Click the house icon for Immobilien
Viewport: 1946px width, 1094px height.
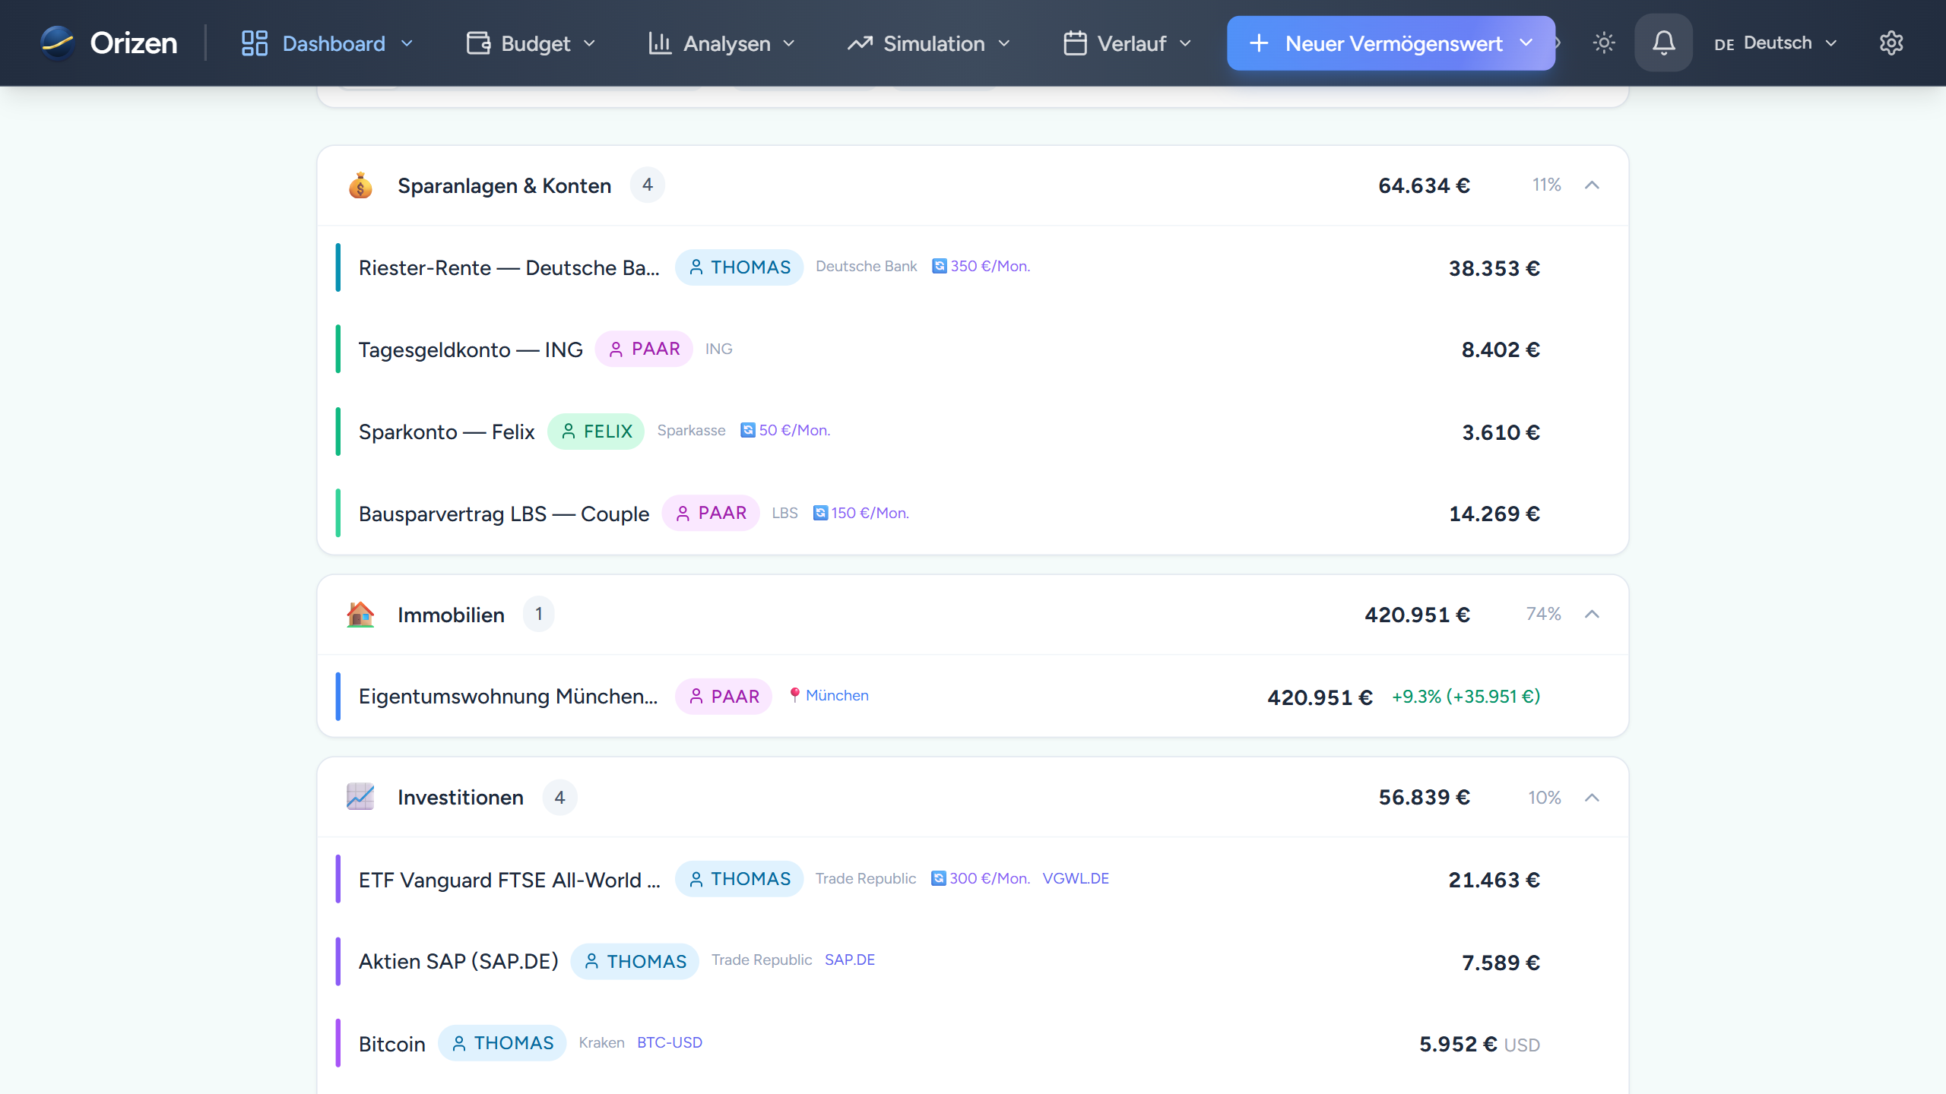[360, 614]
